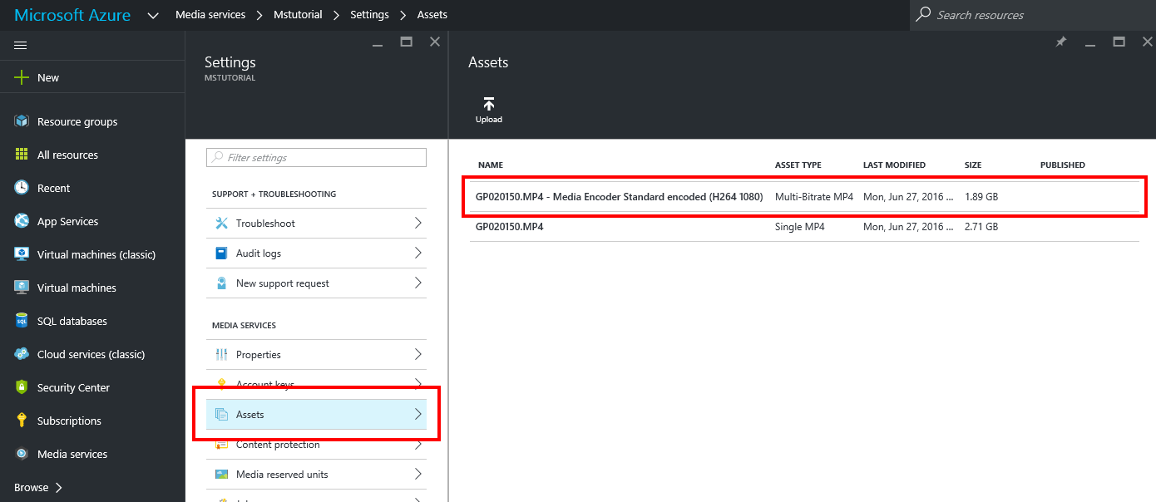This screenshot has width=1156, height=502.
Task: Click the green plus icon beside New
Action: 22,77
